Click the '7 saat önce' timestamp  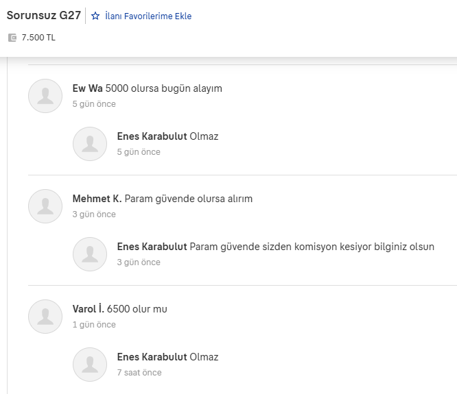click(x=139, y=373)
